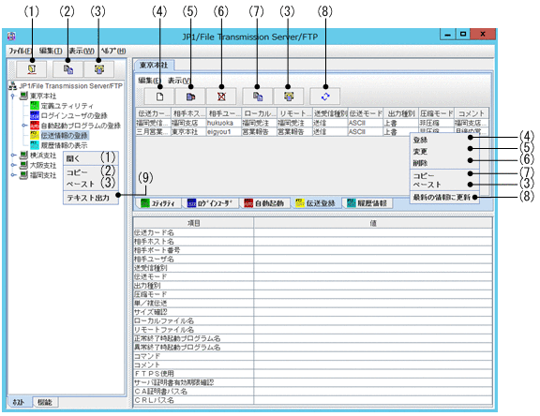Open the main 編集 menu
Viewport: 540px width, 416px height.
[x=51, y=51]
